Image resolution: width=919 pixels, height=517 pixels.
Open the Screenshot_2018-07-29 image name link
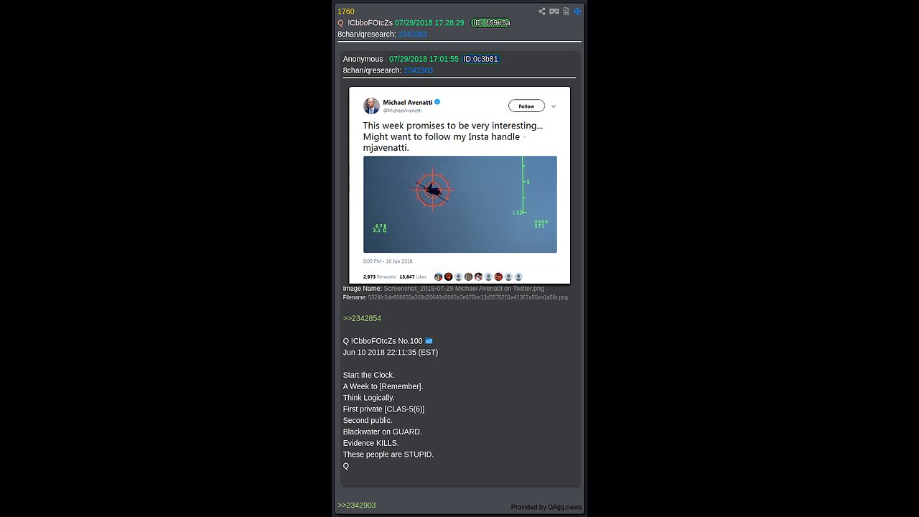pos(464,289)
